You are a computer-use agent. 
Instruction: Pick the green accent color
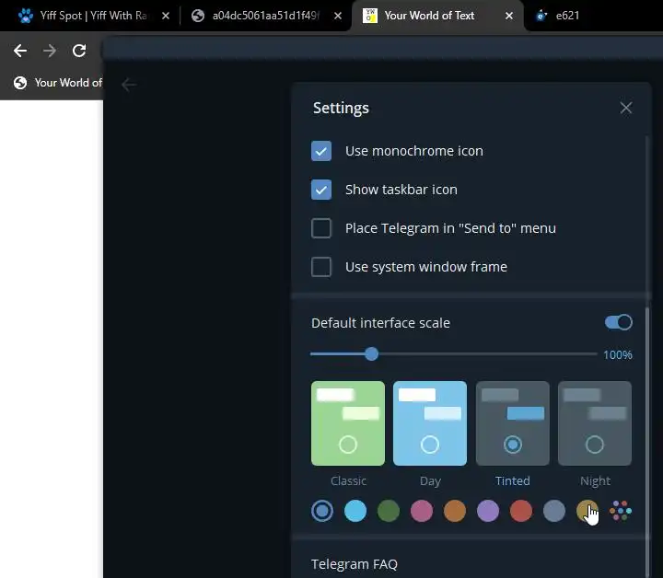(x=389, y=511)
